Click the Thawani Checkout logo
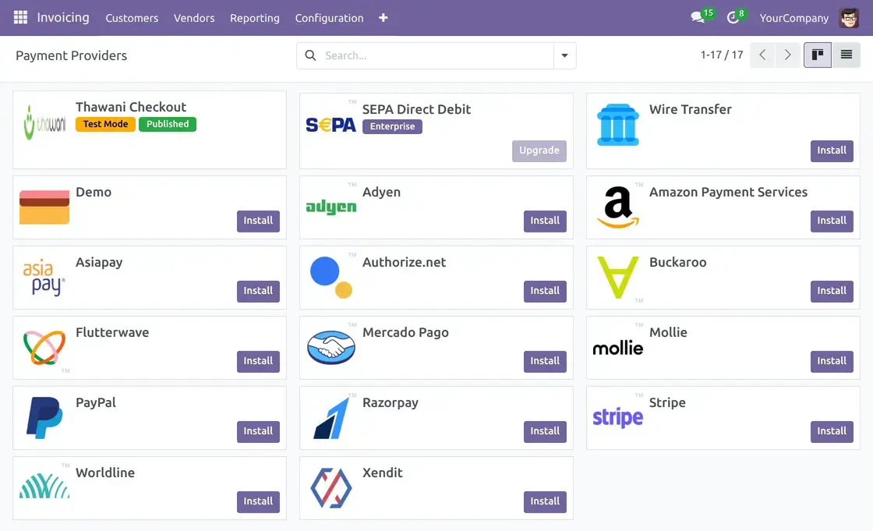Screen dimensions: 873x531 point(44,122)
